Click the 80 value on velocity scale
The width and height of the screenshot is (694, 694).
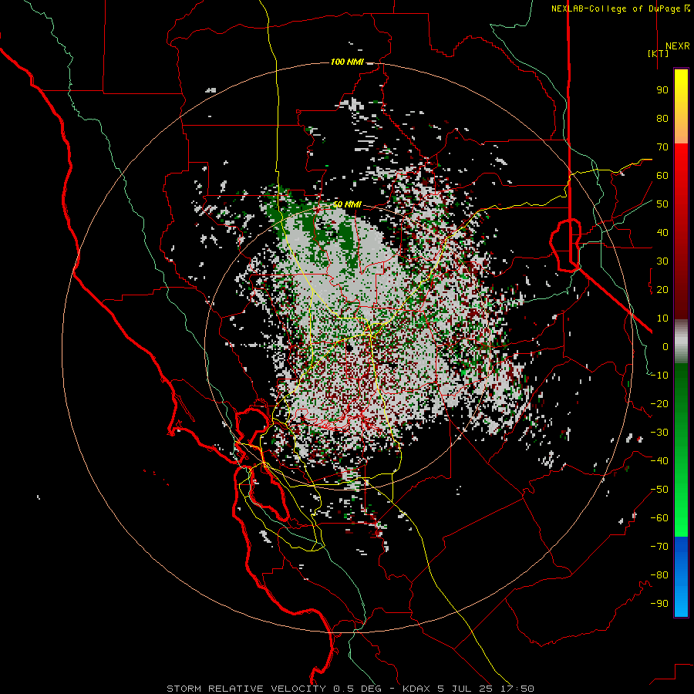pyautogui.click(x=662, y=119)
